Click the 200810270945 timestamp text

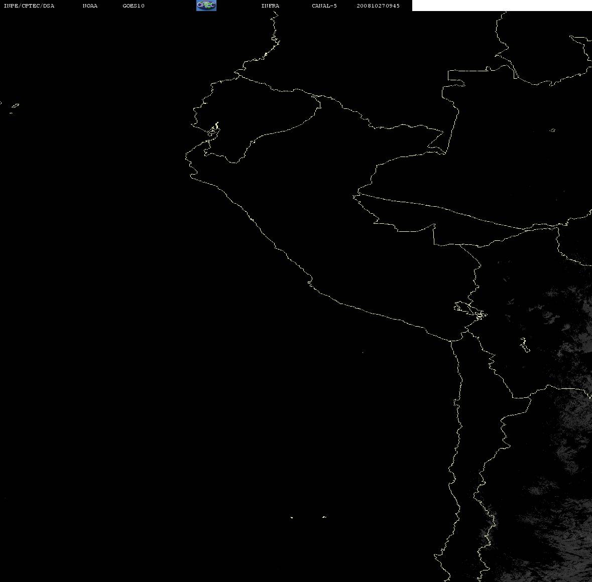(378, 6)
